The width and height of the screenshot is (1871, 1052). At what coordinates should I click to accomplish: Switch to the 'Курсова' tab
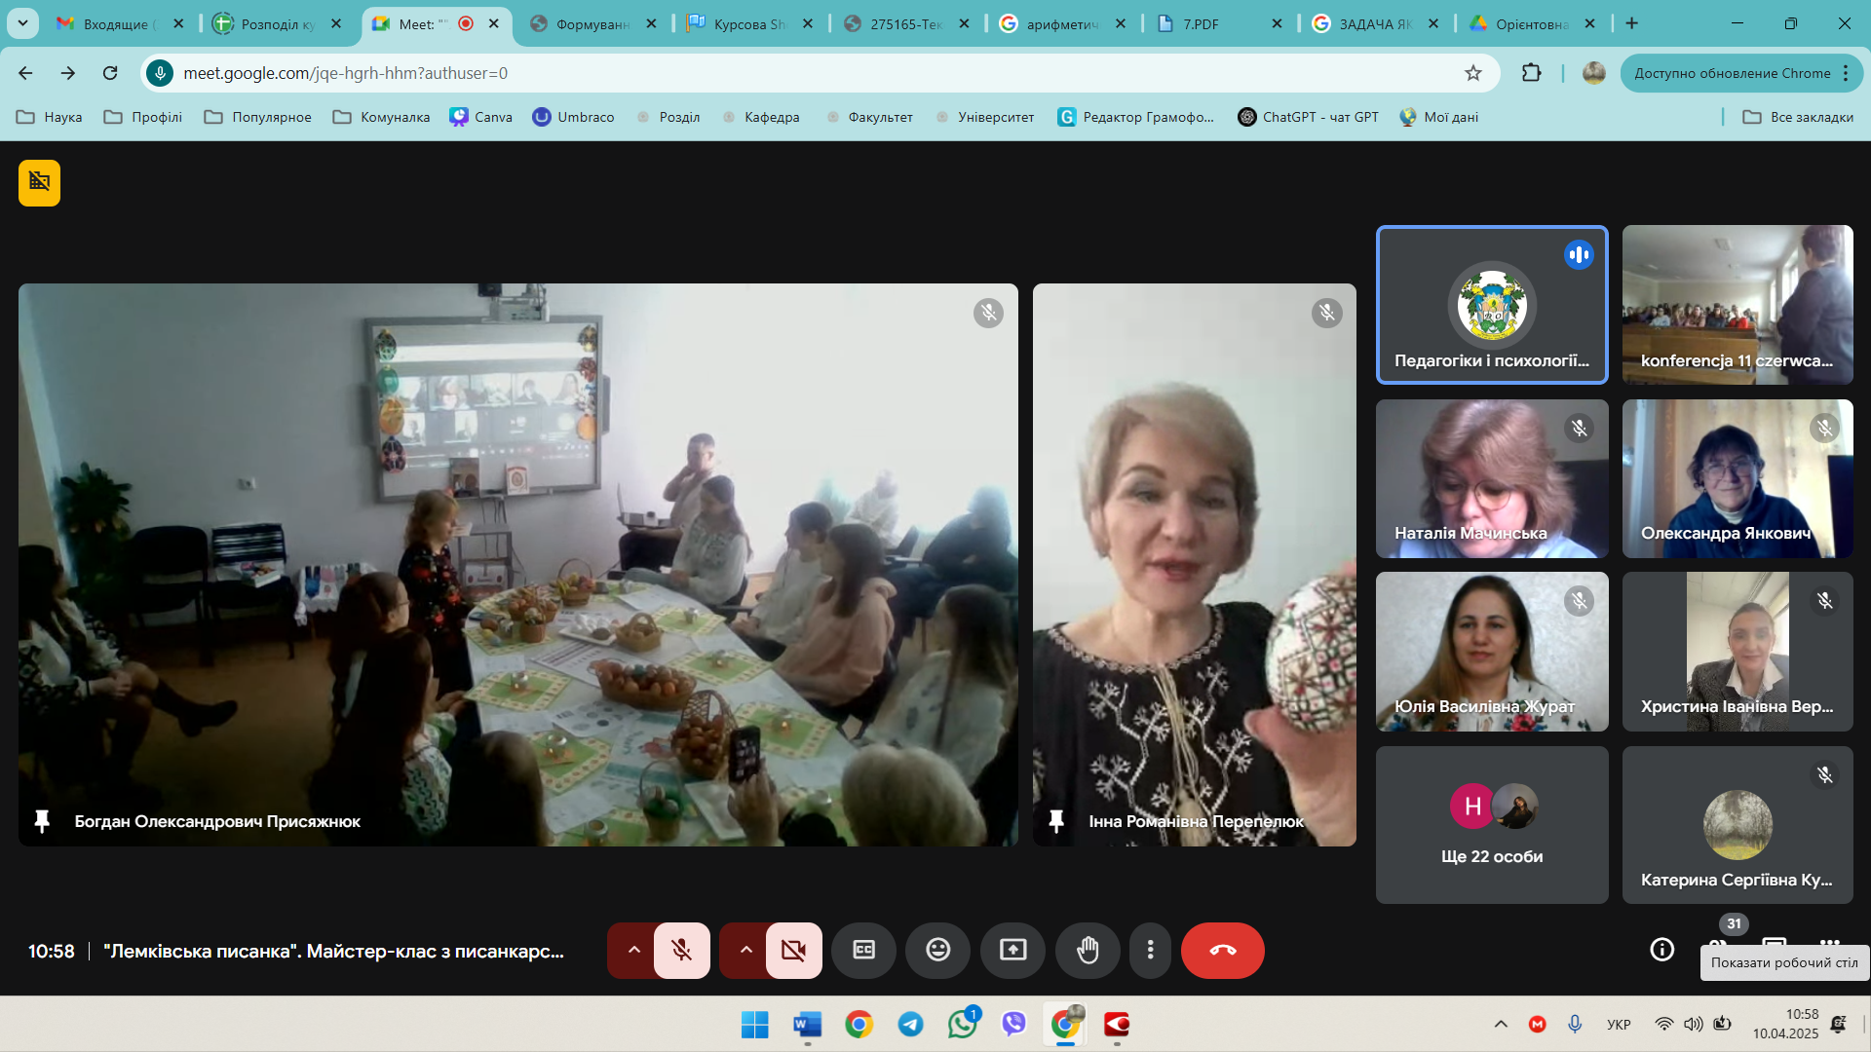[x=749, y=23]
